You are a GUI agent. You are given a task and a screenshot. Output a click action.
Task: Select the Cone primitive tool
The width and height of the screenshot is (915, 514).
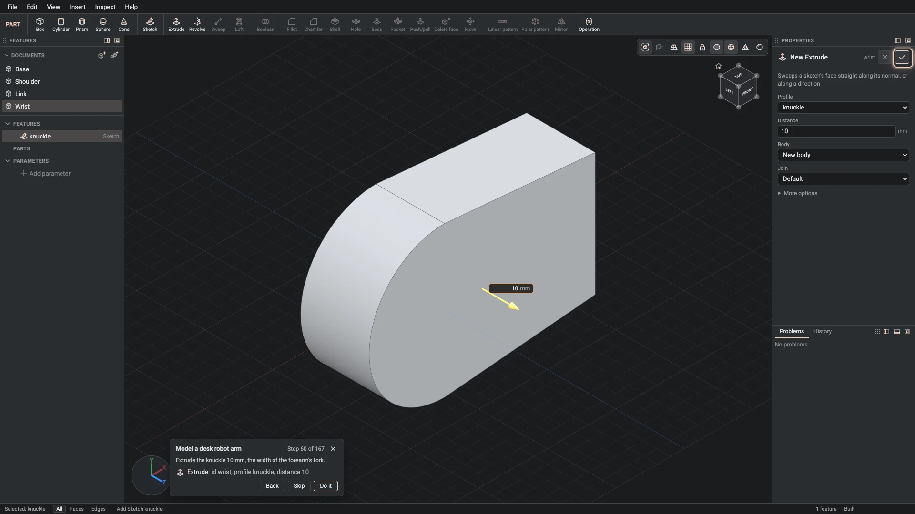[124, 24]
